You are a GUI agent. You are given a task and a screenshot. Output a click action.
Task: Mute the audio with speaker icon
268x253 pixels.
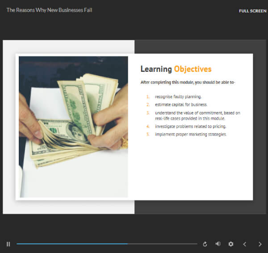pyautogui.click(x=218, y=244)
